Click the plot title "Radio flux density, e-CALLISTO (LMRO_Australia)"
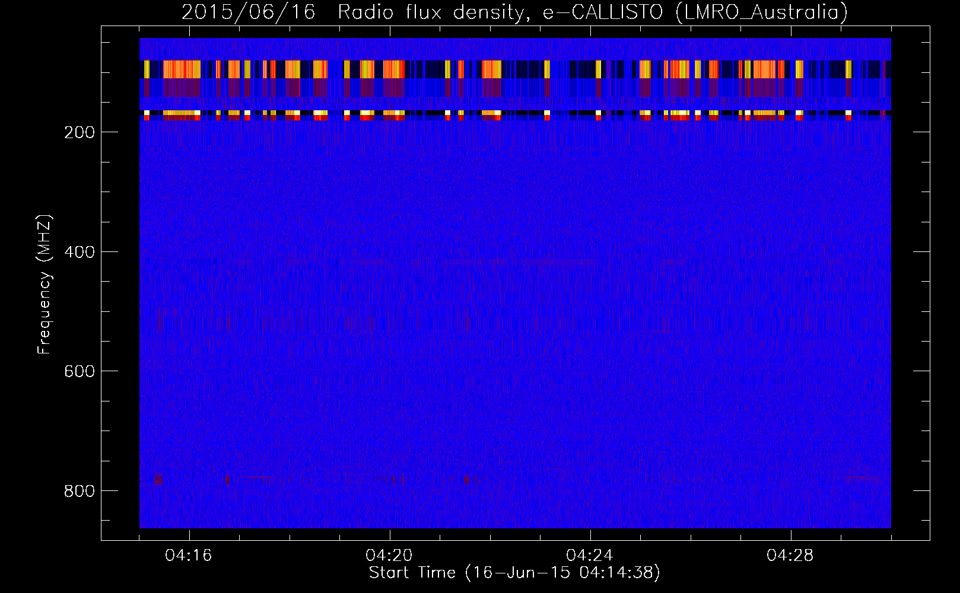Viewport: 960px width, 593px height. point(593,12)
